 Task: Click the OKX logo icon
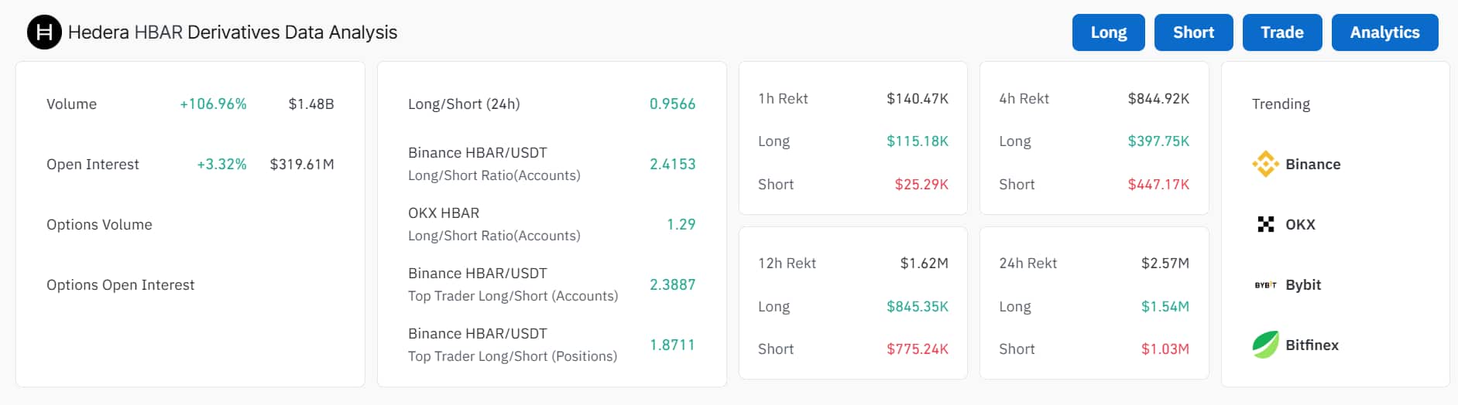coord(1265,224)
